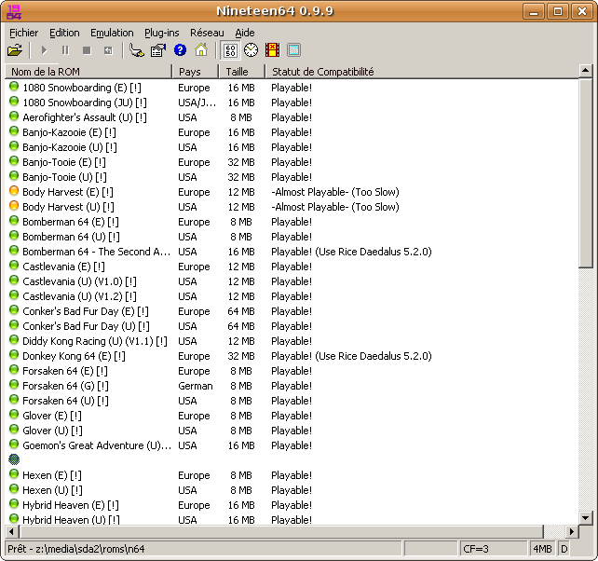The width and height of the screenshot is (598, 561).
Task: Click green icon beside Castlevania (E)
Action: point(14,266)
